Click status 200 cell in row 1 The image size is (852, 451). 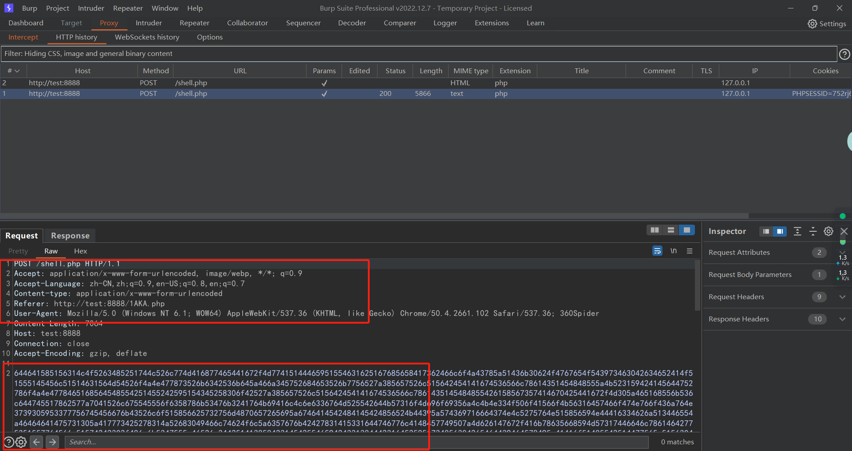coord(385,94)
